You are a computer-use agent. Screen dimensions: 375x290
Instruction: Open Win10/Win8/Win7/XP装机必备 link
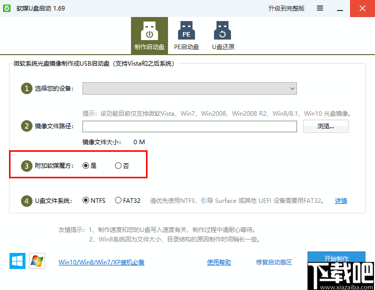pos(101,262)
